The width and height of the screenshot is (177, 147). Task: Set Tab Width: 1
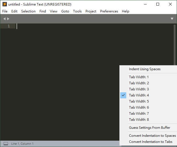tap(148, 77)
